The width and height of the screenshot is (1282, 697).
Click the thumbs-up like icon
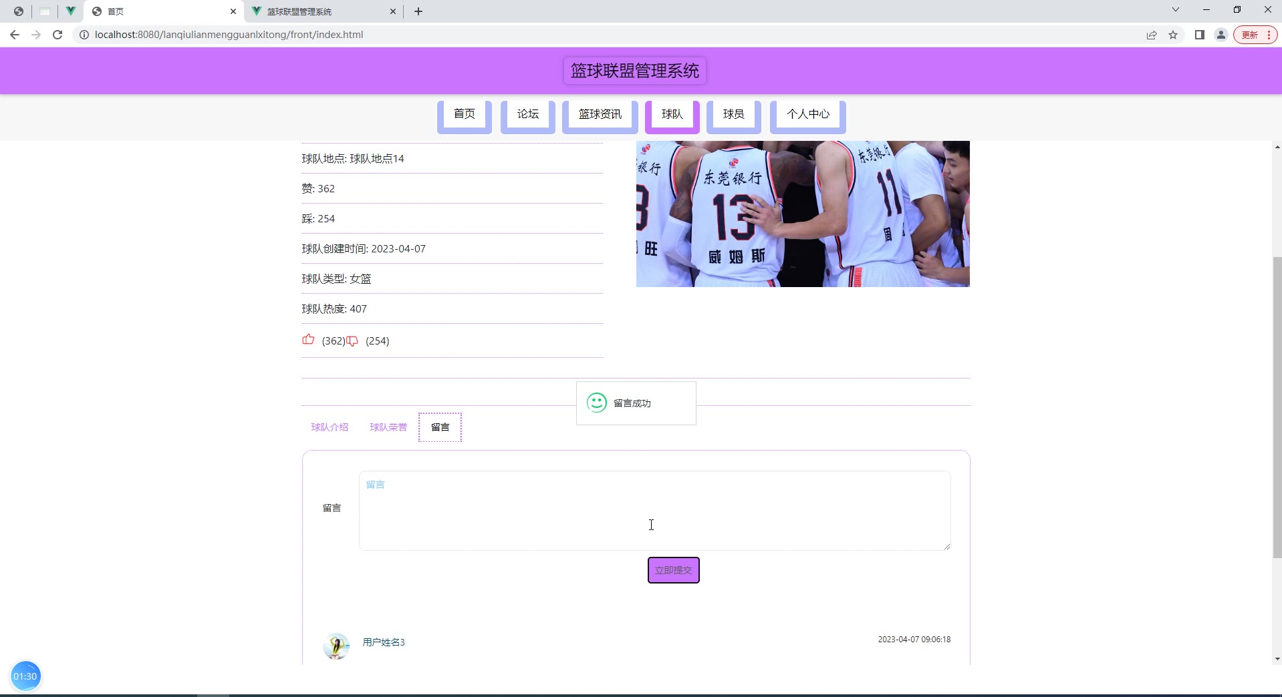click(308, 340)
